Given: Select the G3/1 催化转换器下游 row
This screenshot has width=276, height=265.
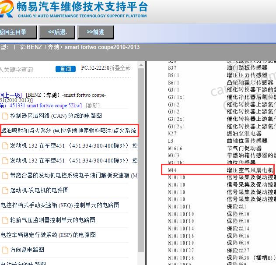Looking at the screenshot, I should point(222,90).
